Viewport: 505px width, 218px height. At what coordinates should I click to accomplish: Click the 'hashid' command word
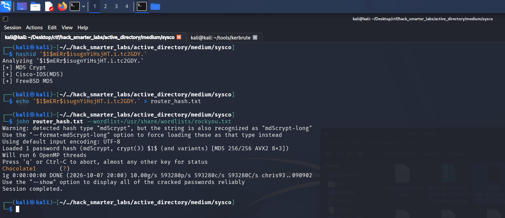tap(26, 54)
